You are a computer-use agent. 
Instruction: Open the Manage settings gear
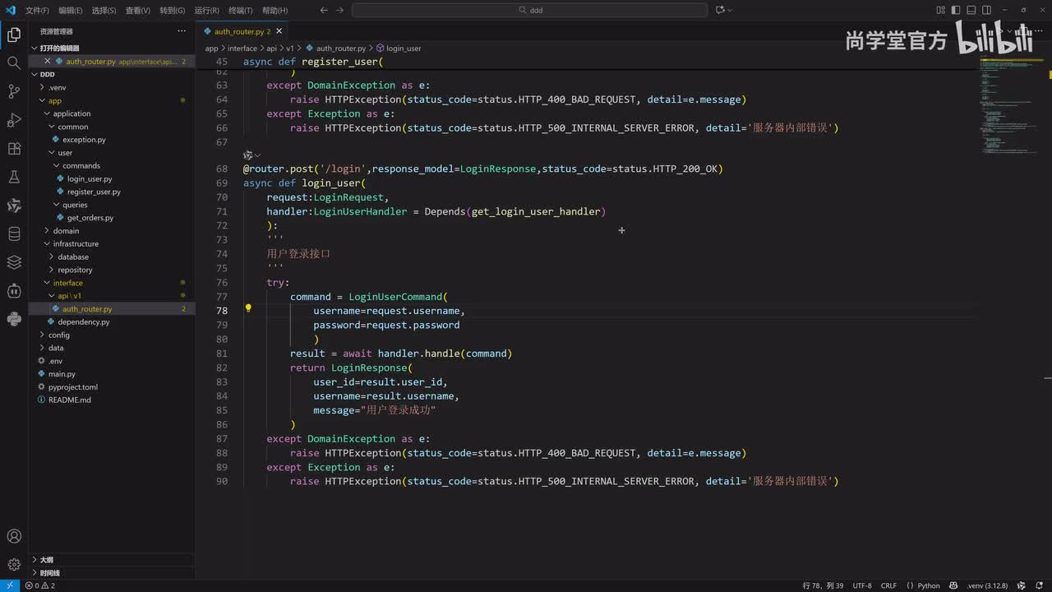tap(14, 565)
